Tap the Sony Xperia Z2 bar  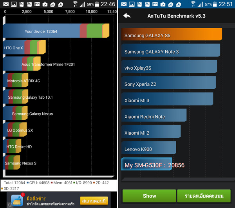pos(168,83)
